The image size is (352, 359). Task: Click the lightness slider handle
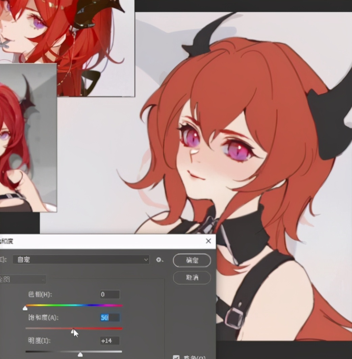coord(80,354)
